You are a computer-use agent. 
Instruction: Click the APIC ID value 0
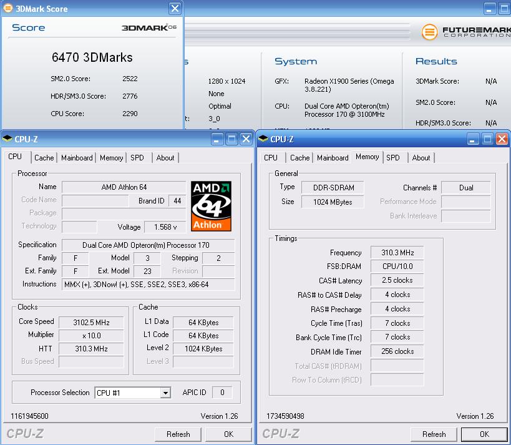tap(222, 392)
